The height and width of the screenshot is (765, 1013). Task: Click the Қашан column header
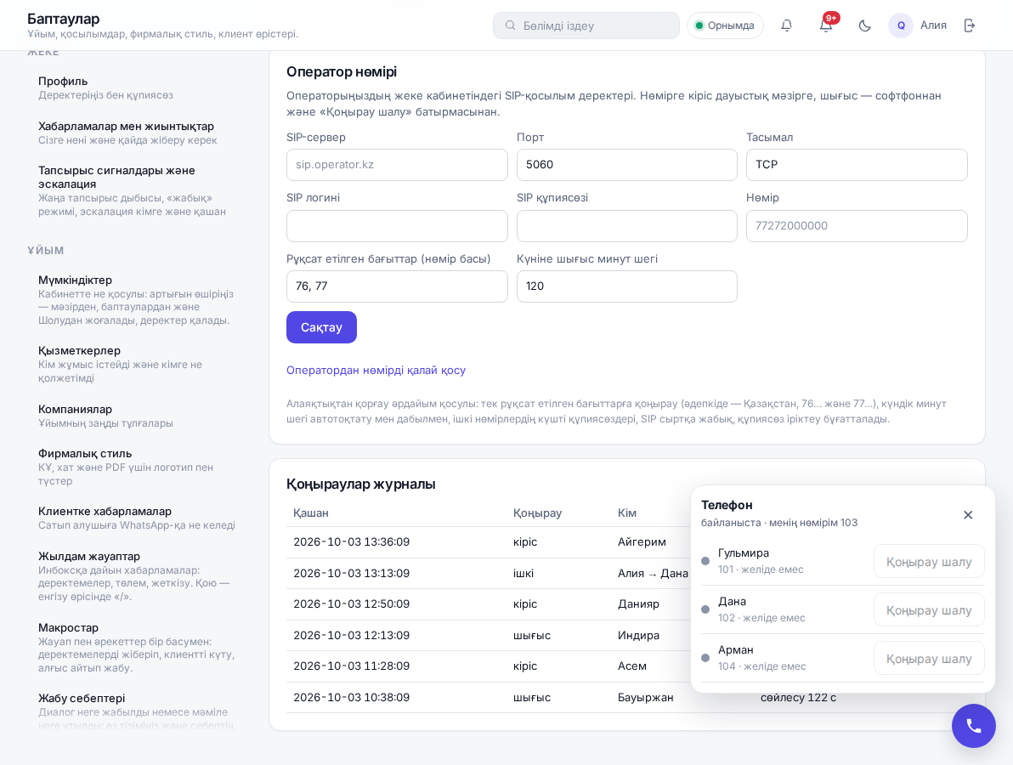[x=311, y=513]
